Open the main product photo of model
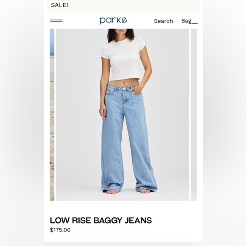Viewport: 246px width, 246px height. [x=123, y=115]
